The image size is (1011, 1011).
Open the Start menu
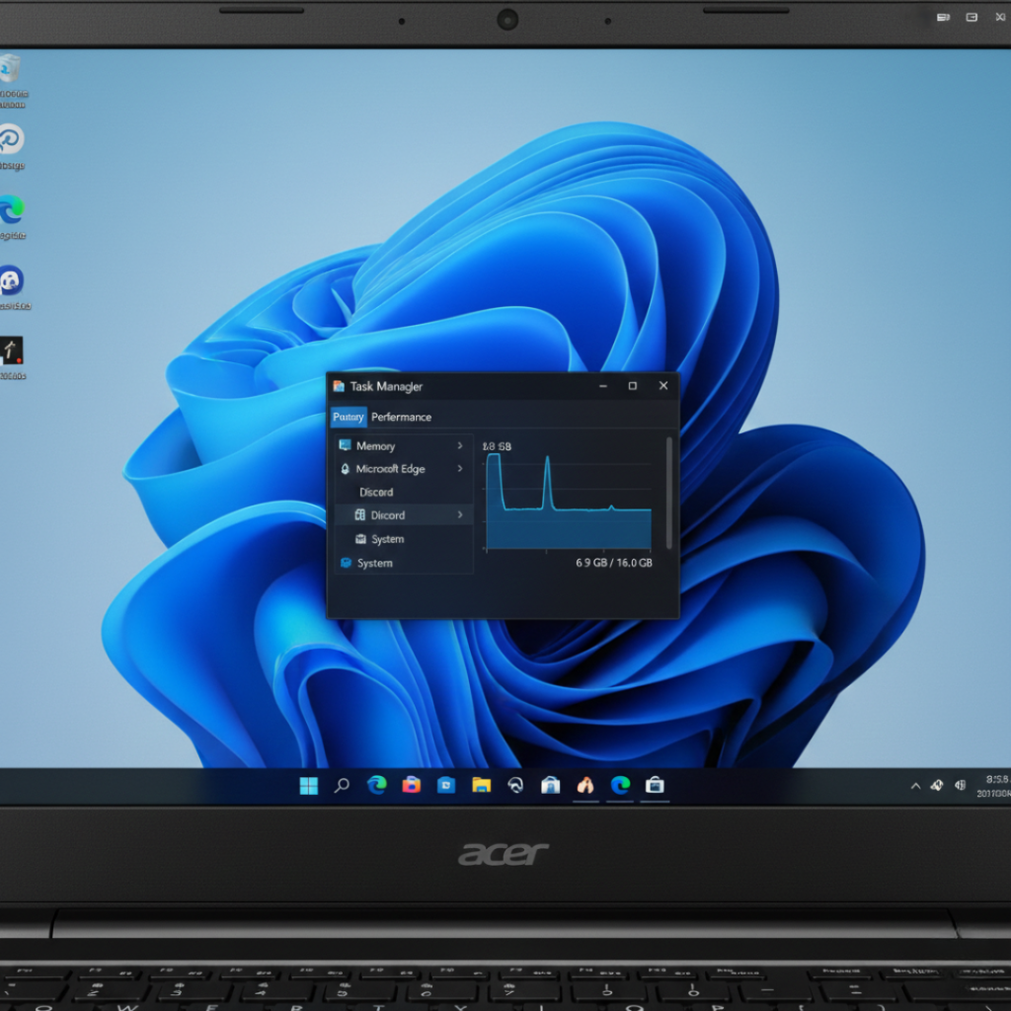(309, 785)
